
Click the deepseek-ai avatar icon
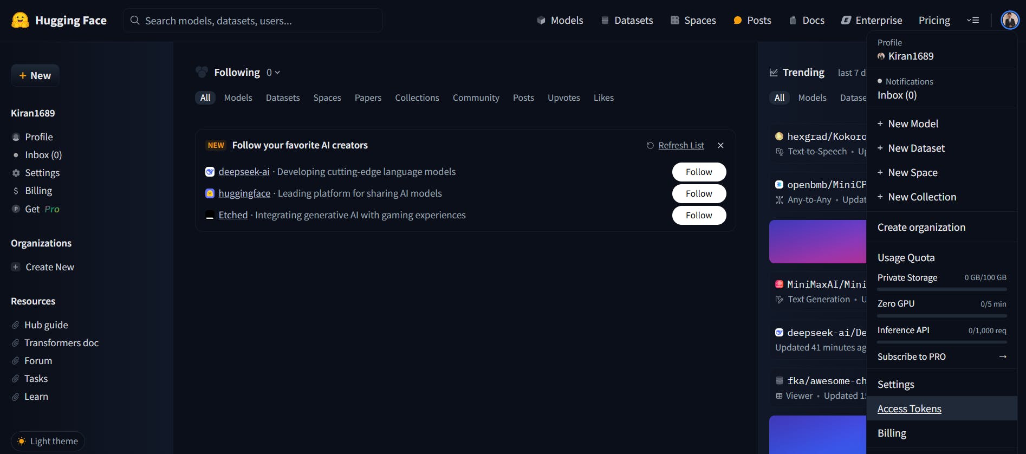tap(210, 172)
